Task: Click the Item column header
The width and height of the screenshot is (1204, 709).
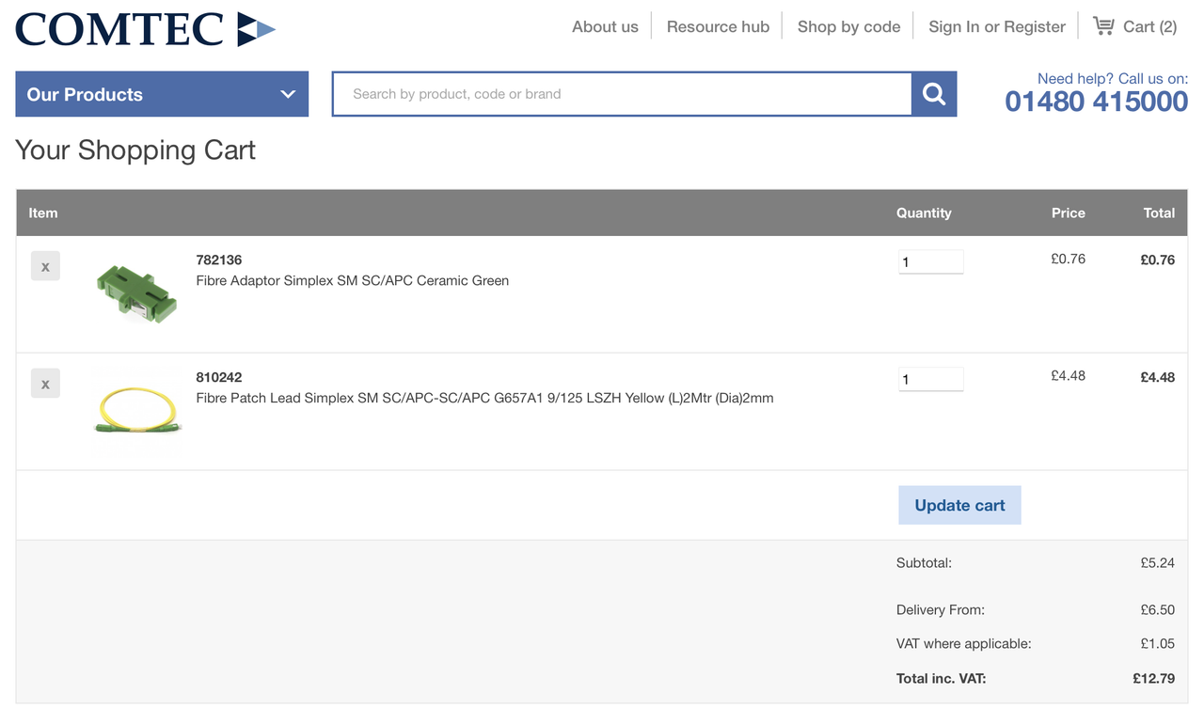Action: [x=43, y=213]
